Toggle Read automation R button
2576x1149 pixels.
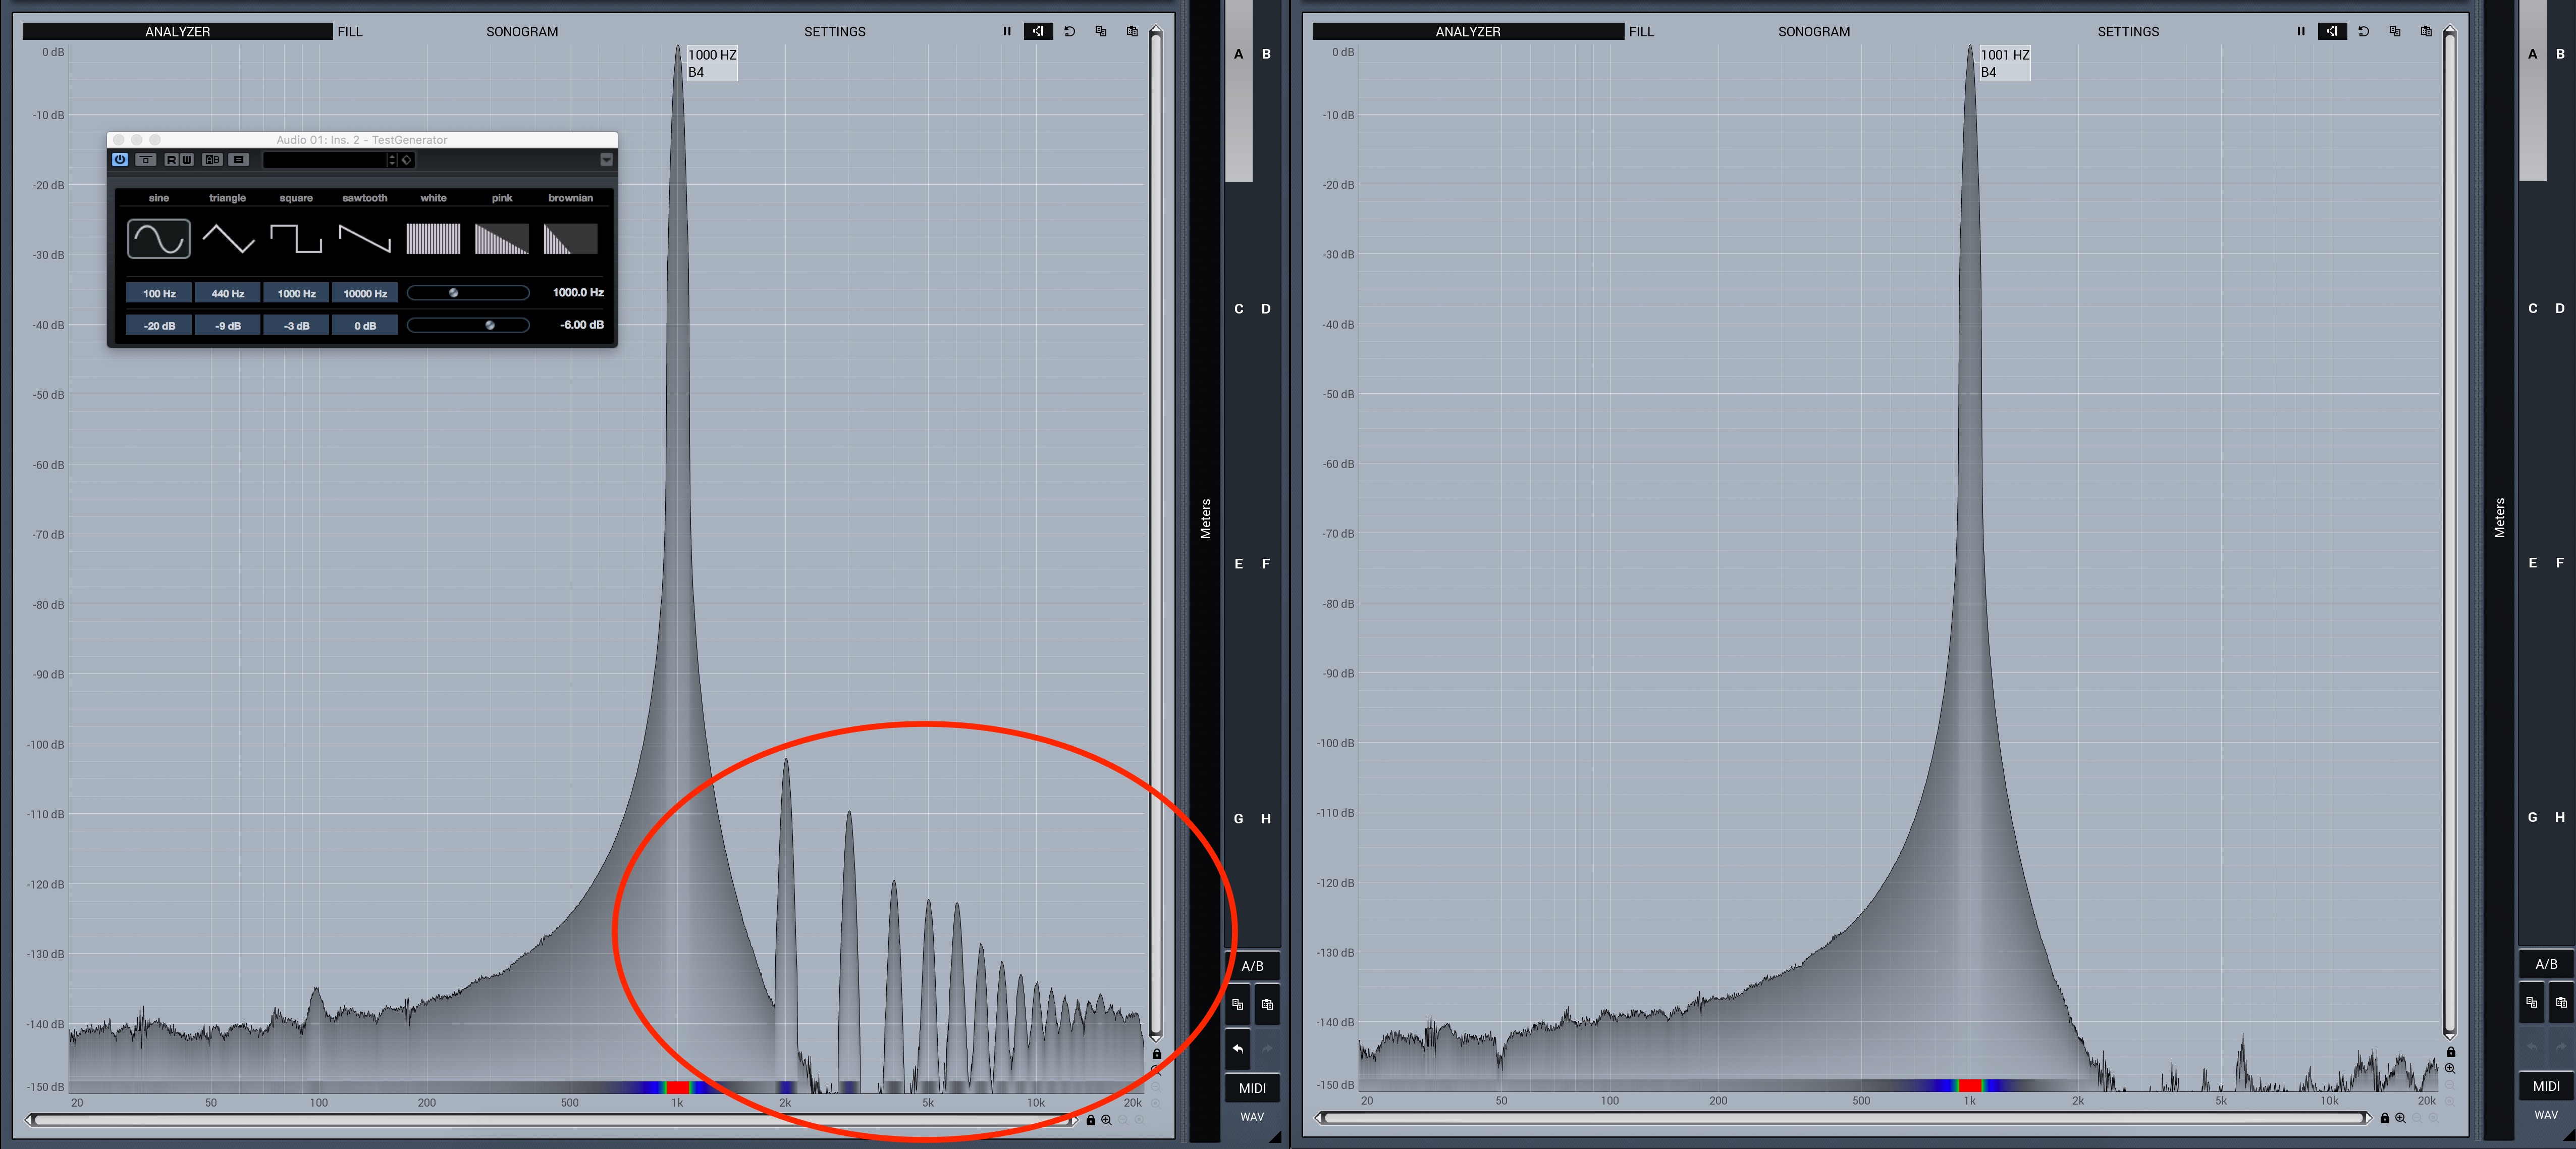tap(171, 160)
